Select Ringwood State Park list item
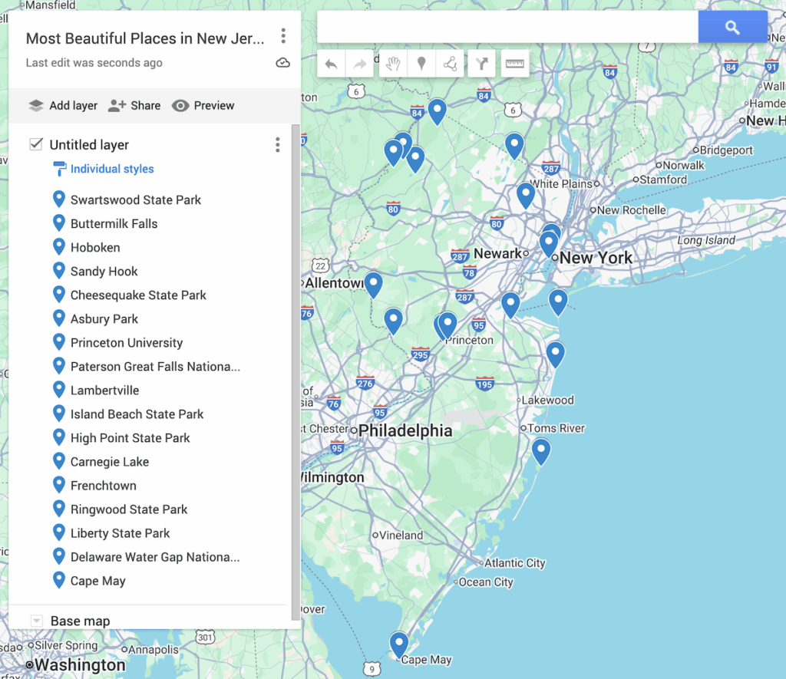786x679 pixels. click(x=129, y=509)
